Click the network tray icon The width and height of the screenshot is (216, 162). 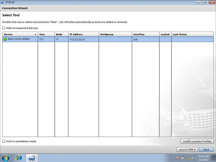click(x=188, y=158)
